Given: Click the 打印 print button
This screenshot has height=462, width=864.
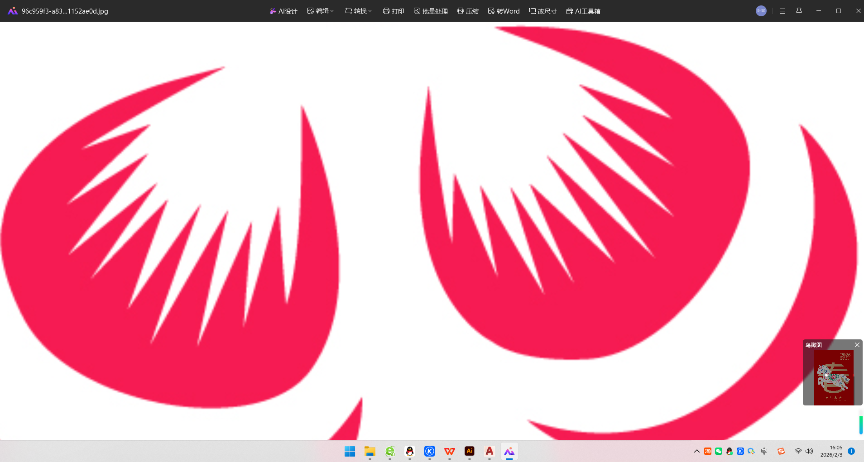Looking at the screenshot, I should click(394, 11).
